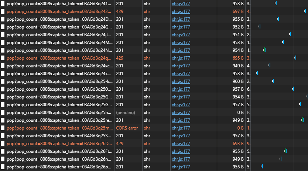The height and width of the screenshot is (171, 308).
Task: Click file icon of request token 03AGdBq26n
Action: pos(3,159)
